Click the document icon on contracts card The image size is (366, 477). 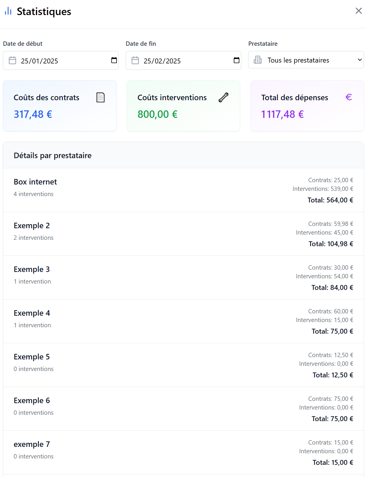100,98
